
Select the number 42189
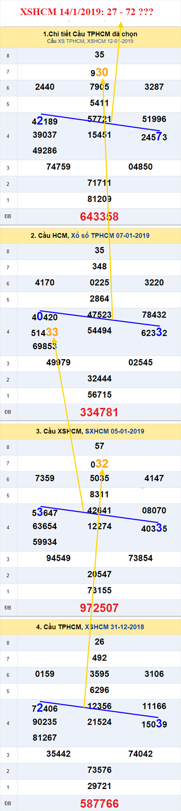(44, 121)
